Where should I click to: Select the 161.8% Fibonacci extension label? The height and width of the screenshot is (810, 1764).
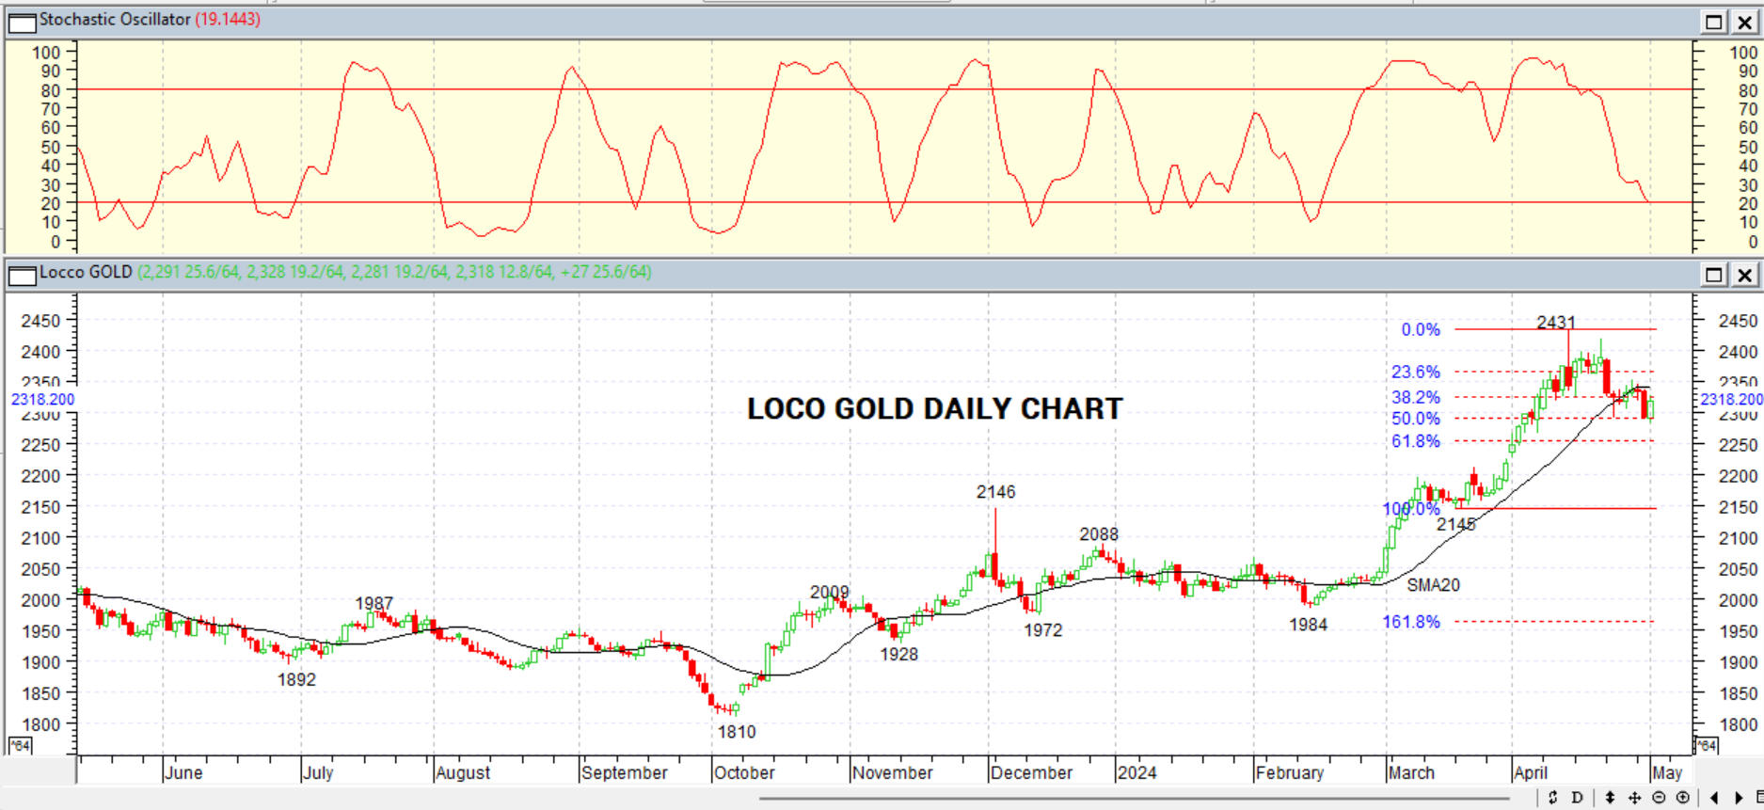1411,622
